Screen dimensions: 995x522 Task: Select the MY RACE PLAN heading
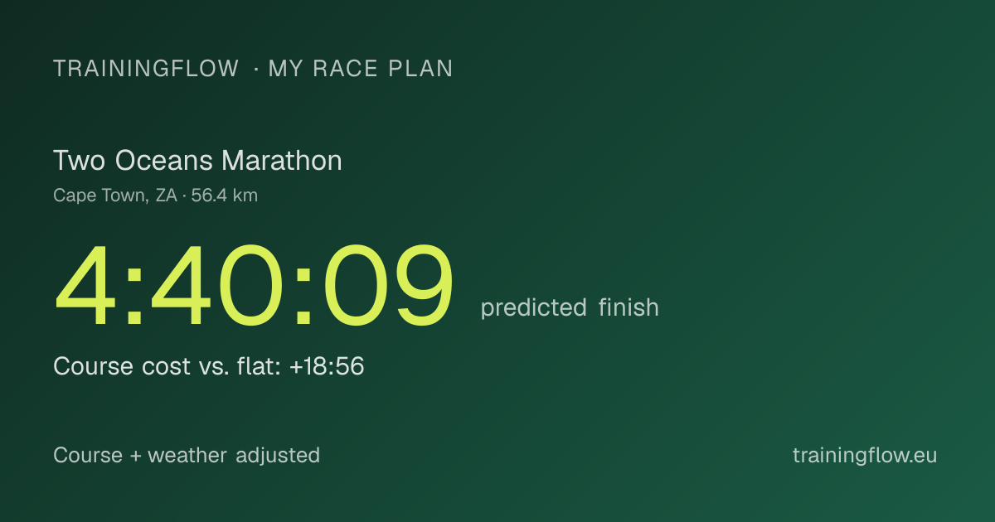(361, 69)
